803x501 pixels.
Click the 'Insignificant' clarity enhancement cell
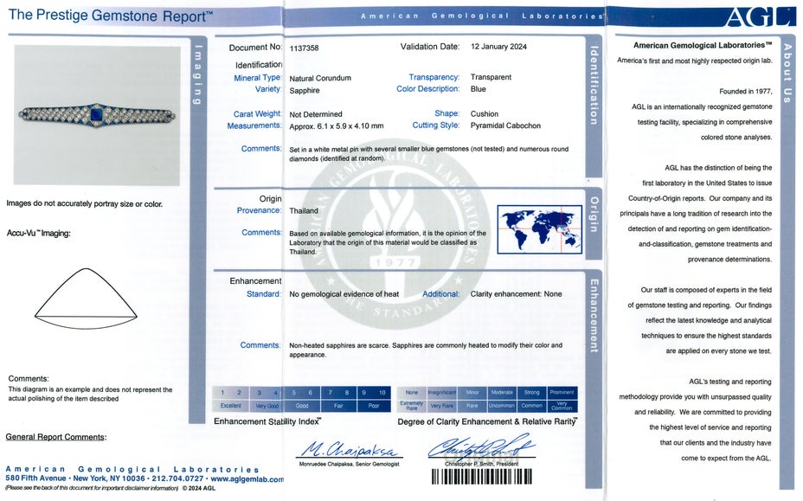click(x=442, y=392)
